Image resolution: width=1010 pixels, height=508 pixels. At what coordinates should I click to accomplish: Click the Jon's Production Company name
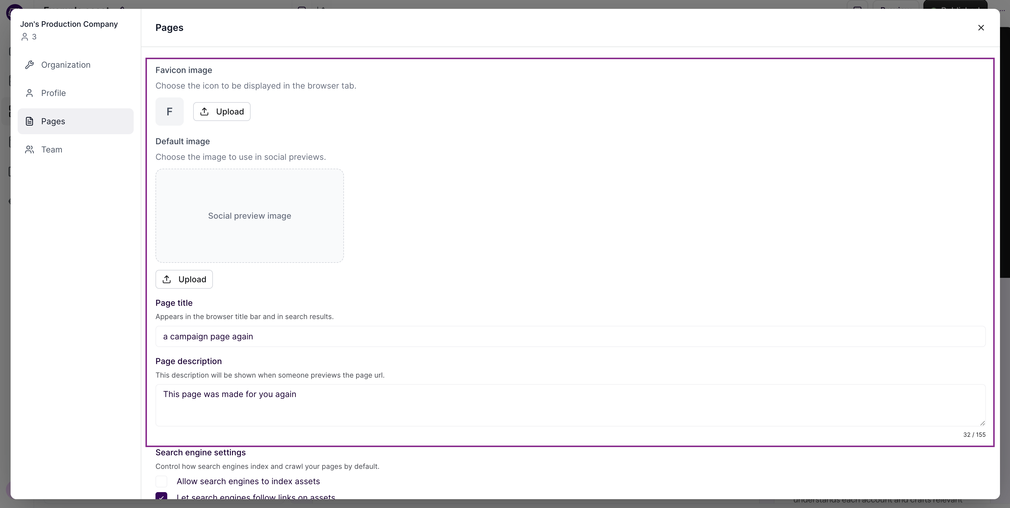pyautogui.click(x=69, y=24)
